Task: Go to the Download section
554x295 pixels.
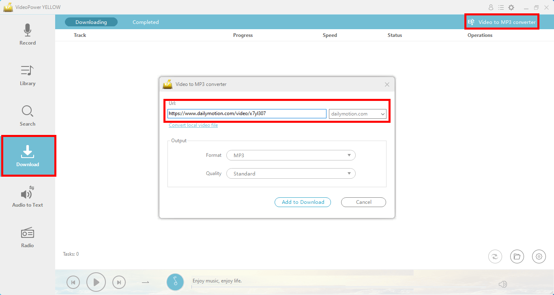Action: pos(28,156)
